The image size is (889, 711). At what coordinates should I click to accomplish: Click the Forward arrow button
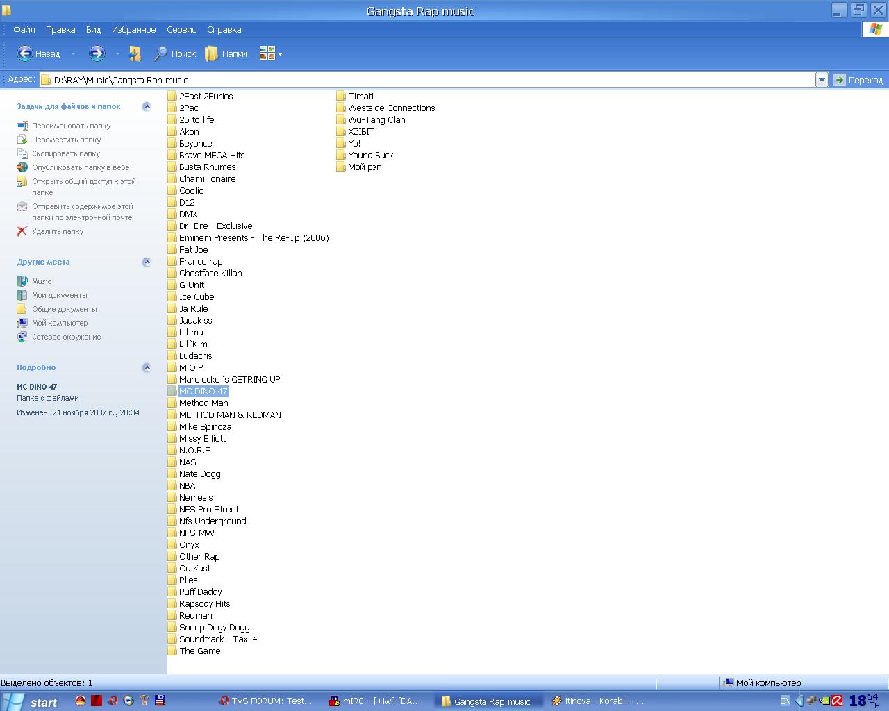pyautogui.click(x=97, y=53)
